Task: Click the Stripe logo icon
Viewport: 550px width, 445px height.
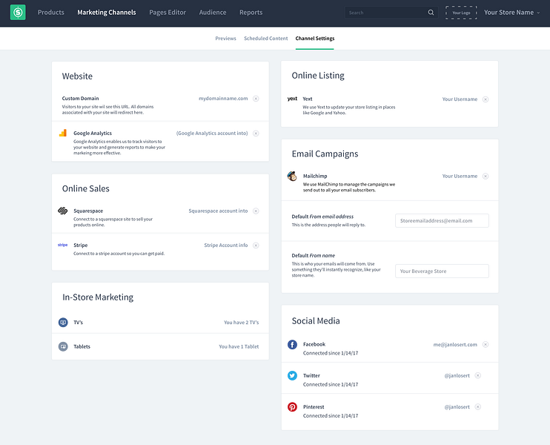Action: pos(63,245)
